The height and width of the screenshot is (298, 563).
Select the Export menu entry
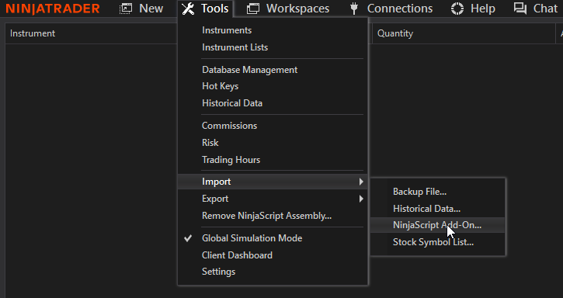coord(273,199)
